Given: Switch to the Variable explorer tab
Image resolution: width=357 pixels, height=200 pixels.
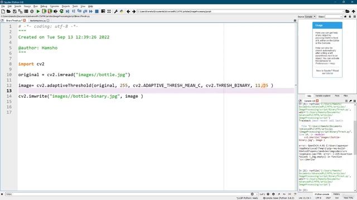Looking at the screenshot, I should click(322, 96).
